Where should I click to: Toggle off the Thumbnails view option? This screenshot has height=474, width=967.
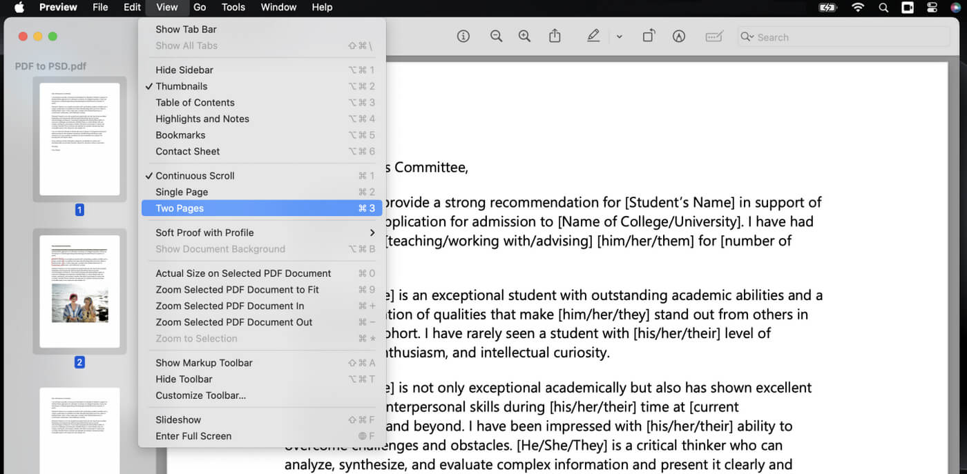pyautogui.click(x=182, y=86)
